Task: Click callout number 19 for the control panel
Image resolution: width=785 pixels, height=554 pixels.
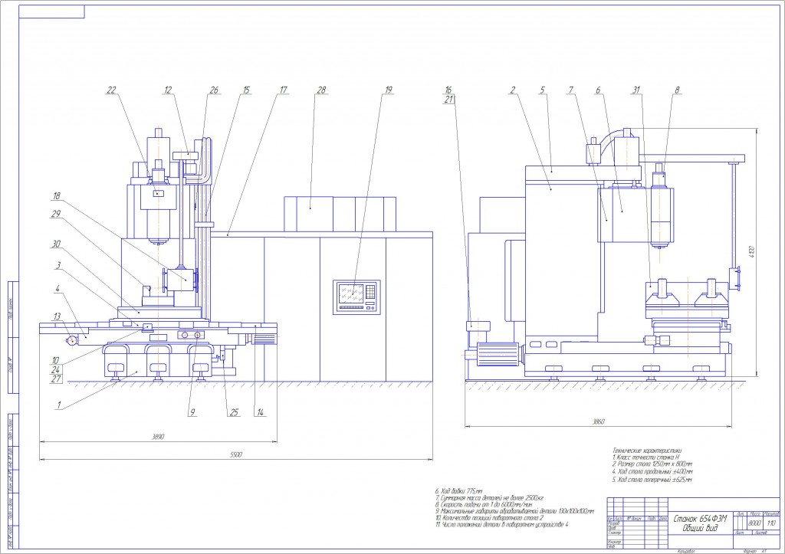Action: pos(389,90)
